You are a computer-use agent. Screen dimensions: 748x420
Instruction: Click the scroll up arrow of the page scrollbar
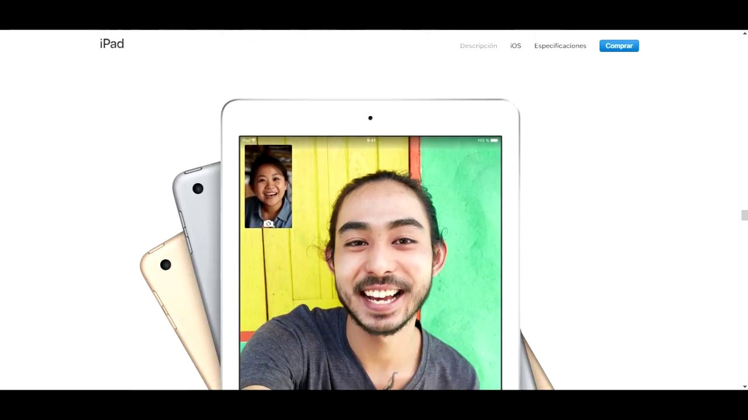[744, 33]
